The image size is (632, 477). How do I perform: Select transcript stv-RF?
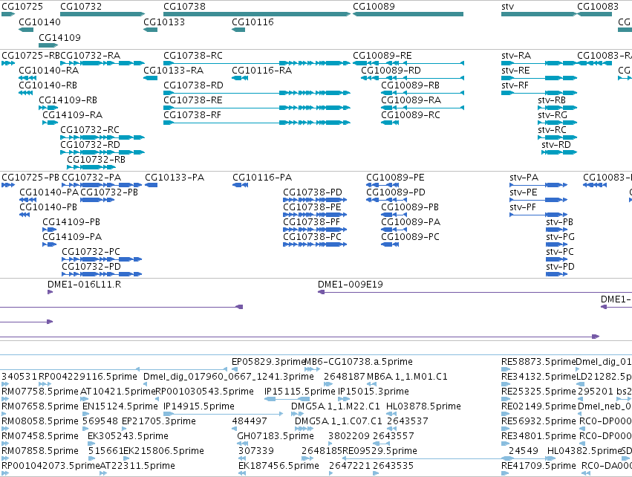coord(539,93)
